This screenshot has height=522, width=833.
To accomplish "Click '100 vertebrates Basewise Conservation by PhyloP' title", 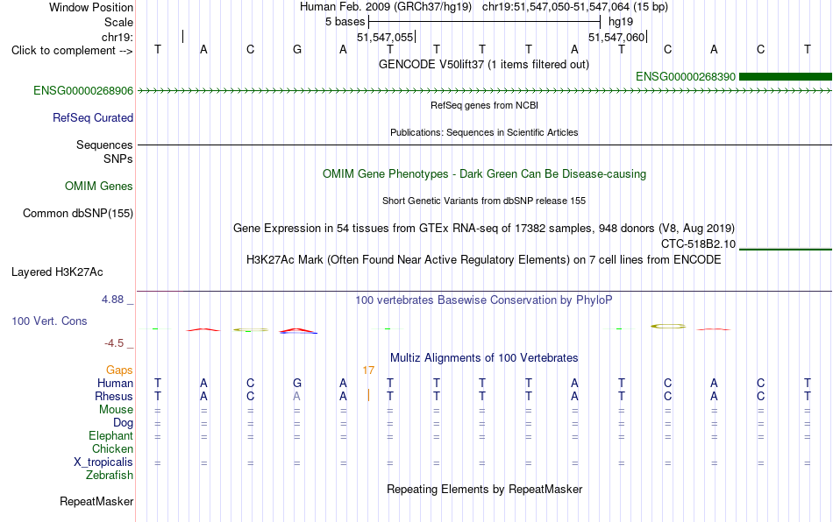I will tap(484, 300).
